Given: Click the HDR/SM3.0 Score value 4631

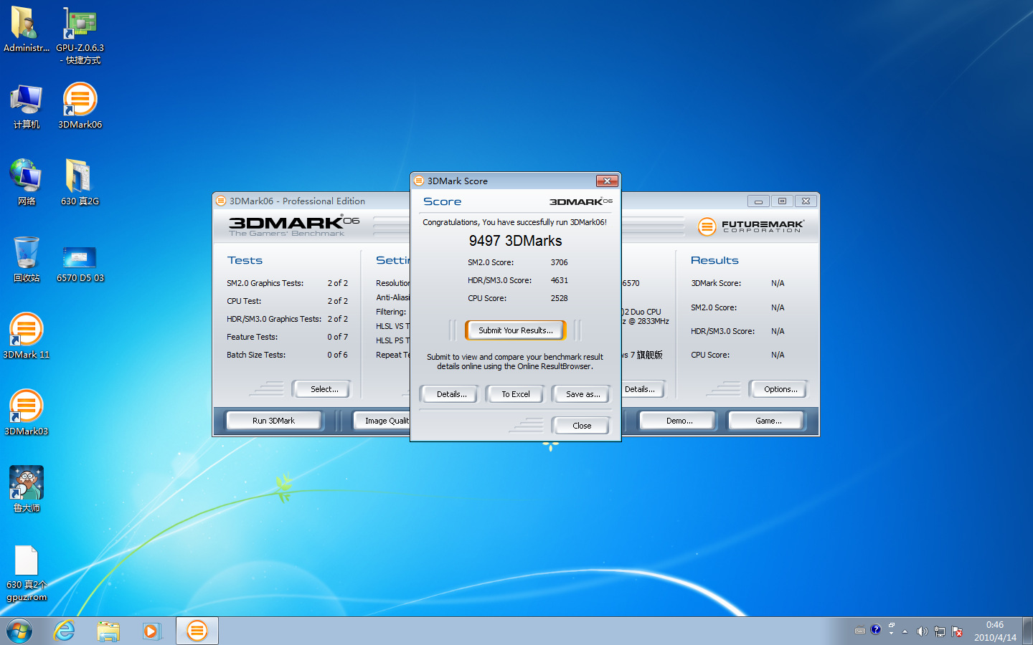Looking at the screenshot, I should tap(559, 280).
